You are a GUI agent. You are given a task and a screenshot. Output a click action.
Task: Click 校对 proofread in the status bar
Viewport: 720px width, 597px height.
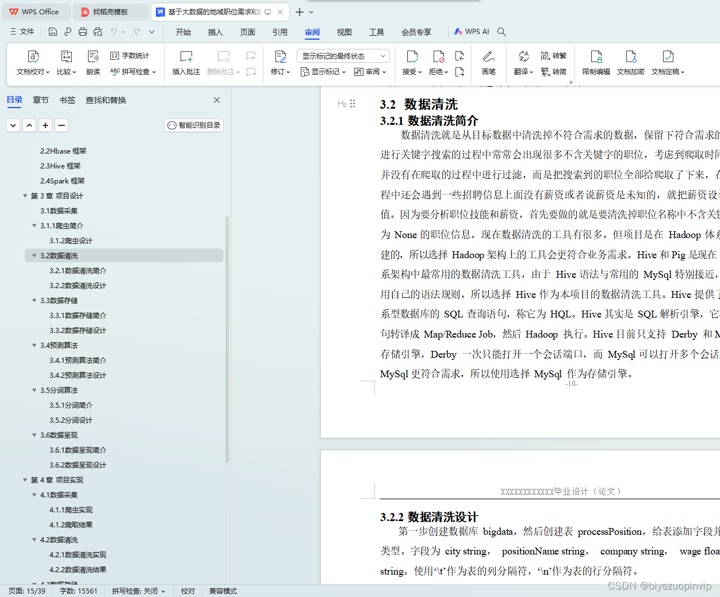(x=187, y=591)
